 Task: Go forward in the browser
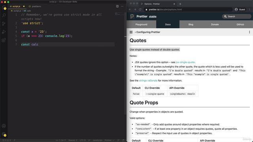[135, 9]
